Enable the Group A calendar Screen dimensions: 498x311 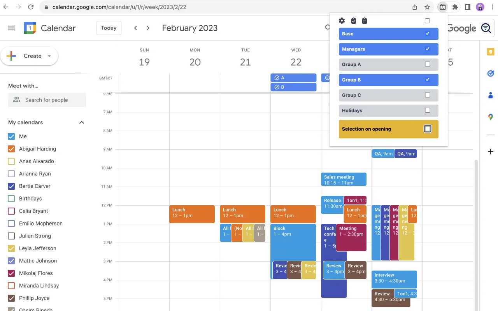[x=427, y=64]
